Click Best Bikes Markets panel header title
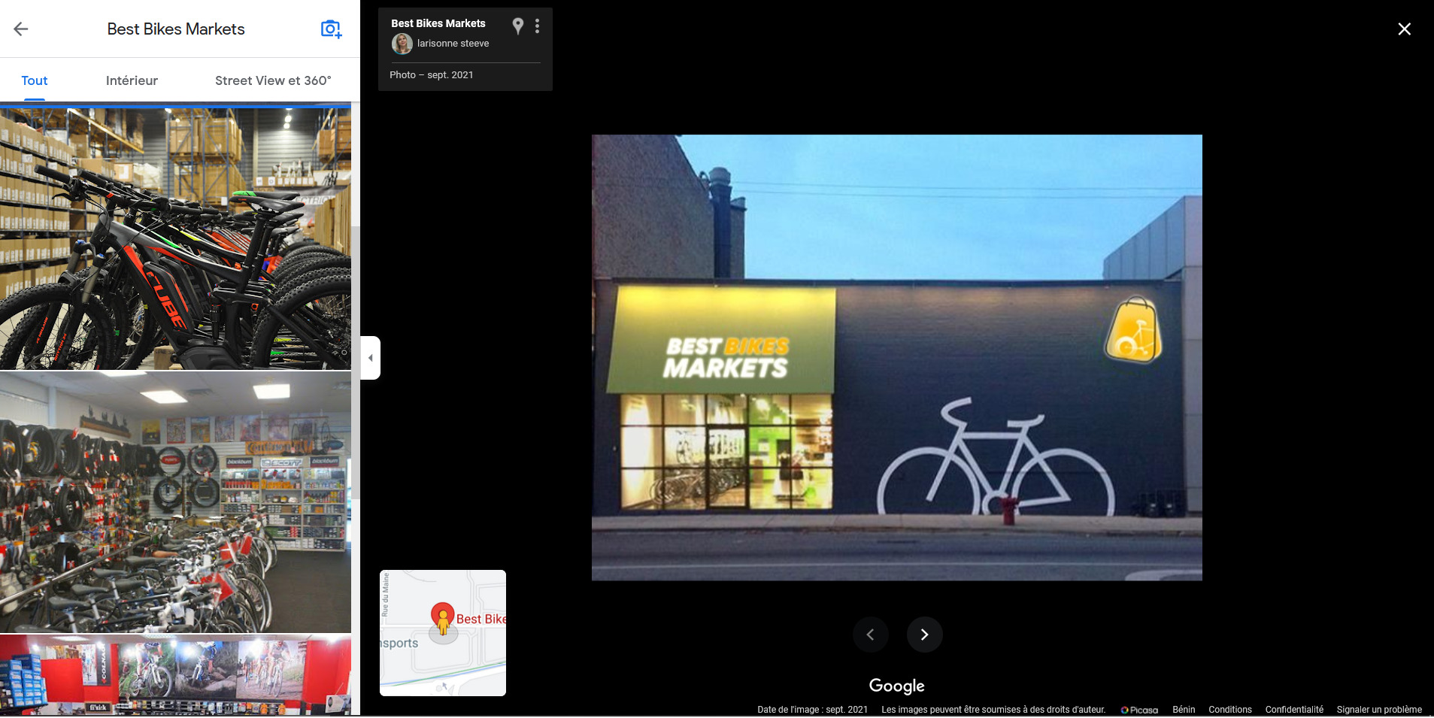 tap(176, 29)
